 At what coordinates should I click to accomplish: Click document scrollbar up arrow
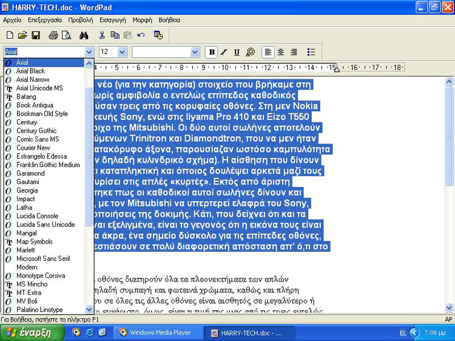[x=449, y=82]
